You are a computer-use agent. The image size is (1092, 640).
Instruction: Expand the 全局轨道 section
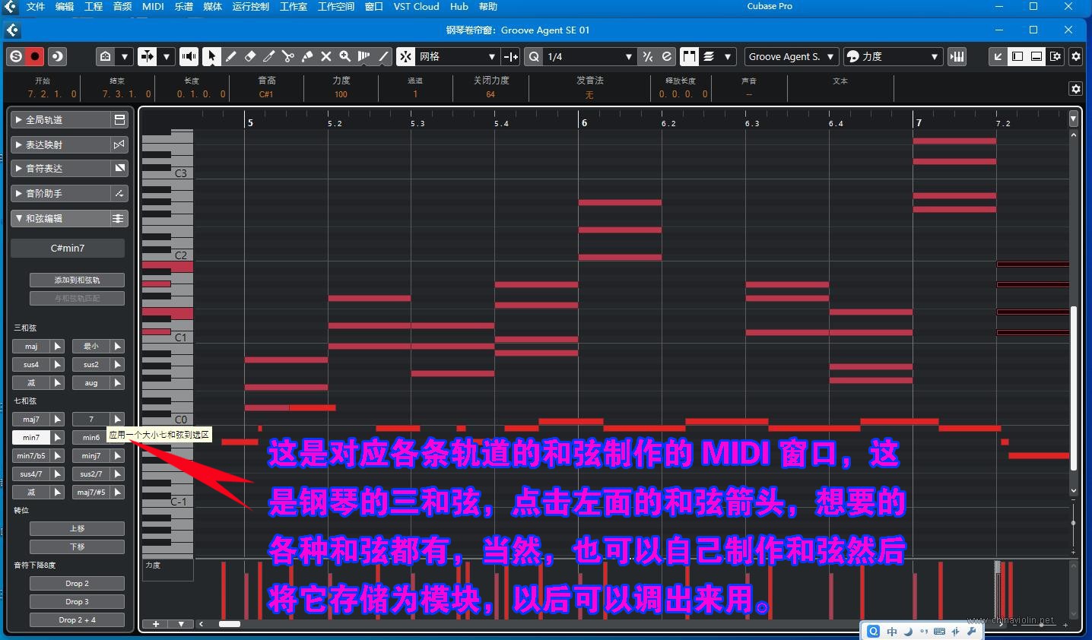coord(62,120)
